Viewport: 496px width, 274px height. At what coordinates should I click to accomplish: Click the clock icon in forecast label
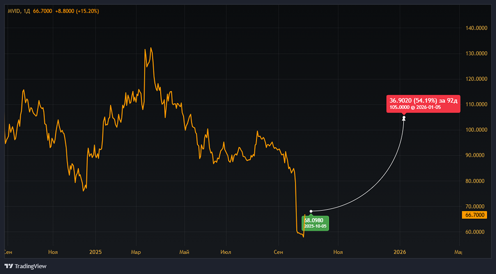point(413,107)
